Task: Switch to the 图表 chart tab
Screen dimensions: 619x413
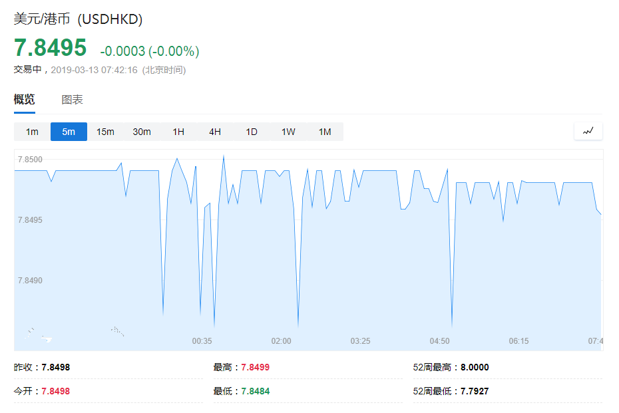Action: (73, 100)
